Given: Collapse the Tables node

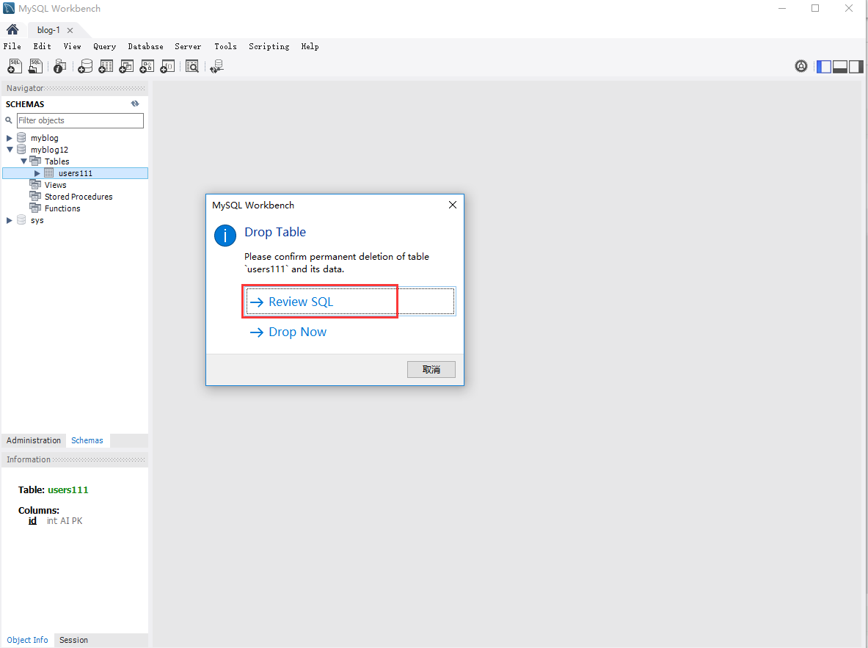Looking at the screenshot, I should coord(23,161).
